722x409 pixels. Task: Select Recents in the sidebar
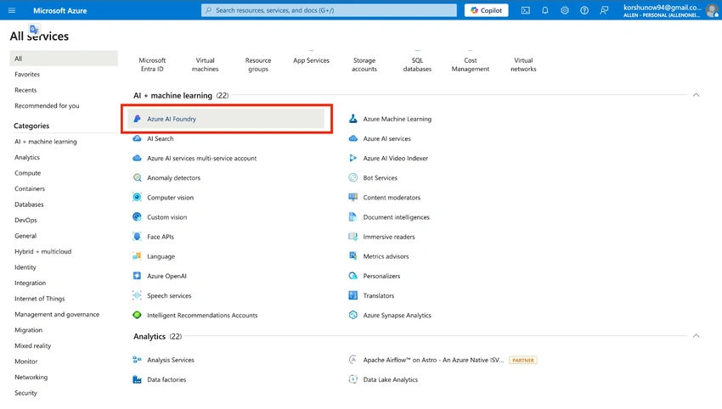[25, 90]
